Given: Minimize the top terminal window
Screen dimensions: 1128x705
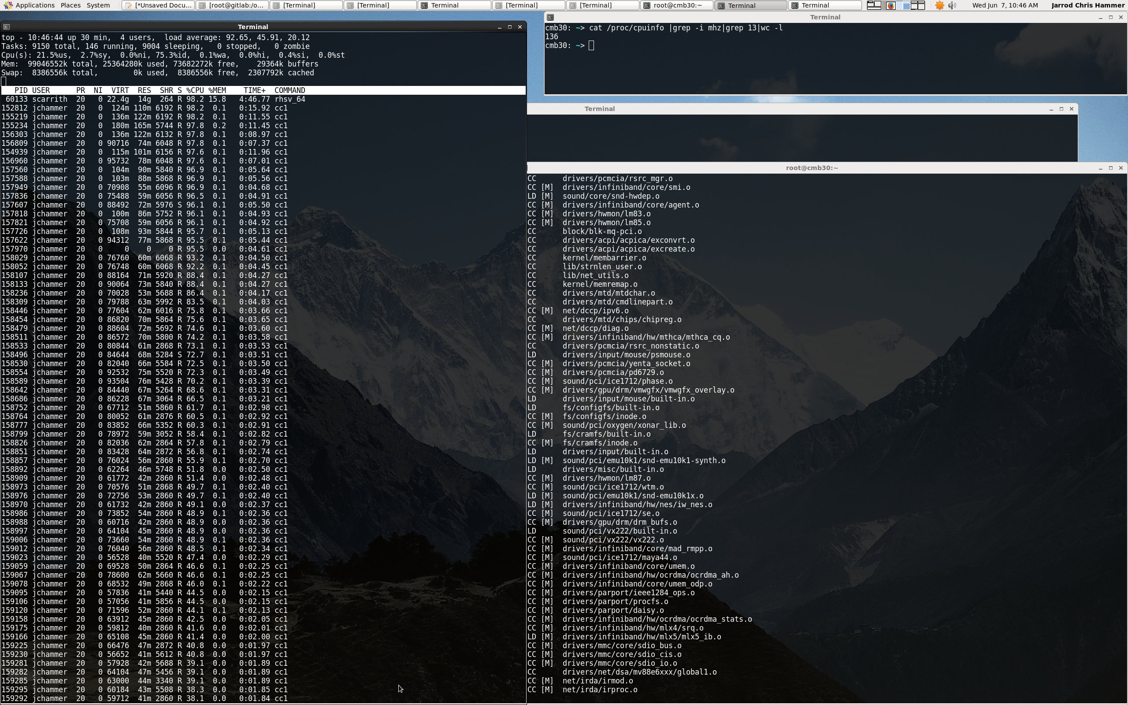Looking at the screenshot, I should click(x=499, y=27).
